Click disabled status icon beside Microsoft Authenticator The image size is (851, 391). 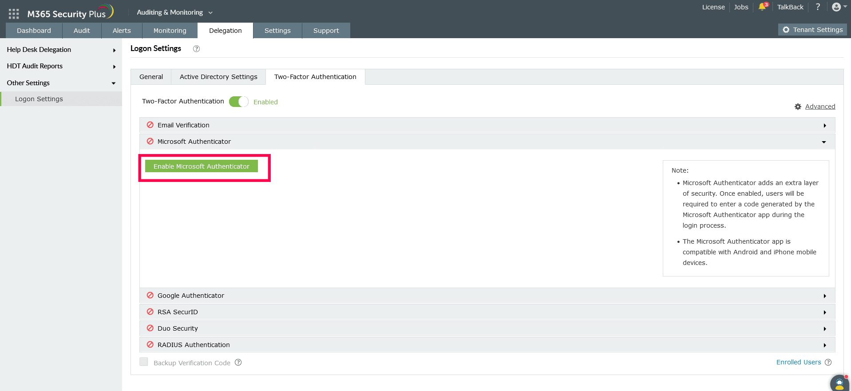[150, 141]
